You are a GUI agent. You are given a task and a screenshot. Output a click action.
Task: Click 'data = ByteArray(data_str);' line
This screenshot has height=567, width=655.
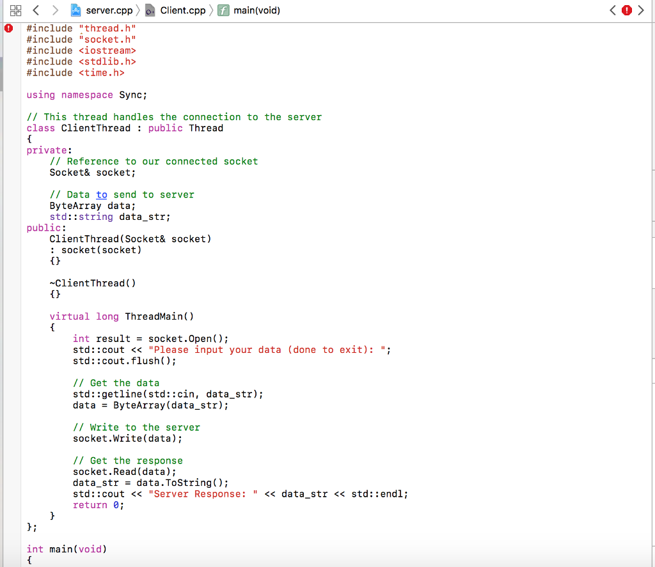pos(151,405)
